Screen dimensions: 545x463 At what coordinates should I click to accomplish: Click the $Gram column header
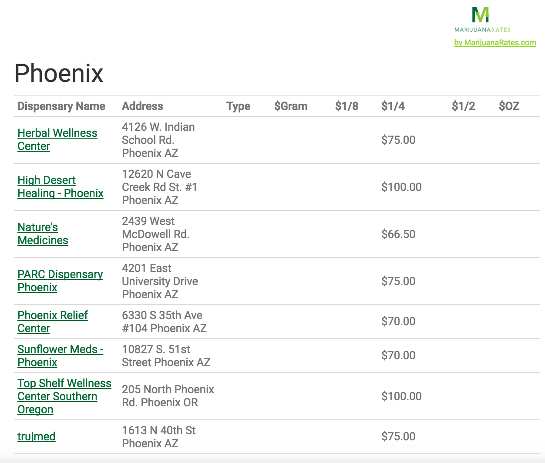[x=291, y=106]
